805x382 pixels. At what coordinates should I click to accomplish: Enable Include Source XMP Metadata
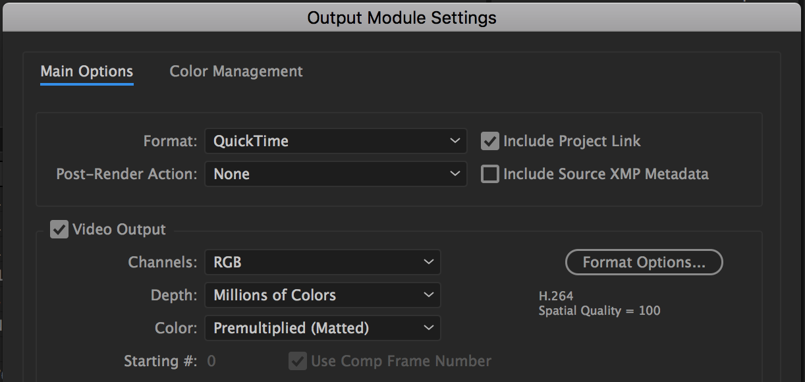489,174
